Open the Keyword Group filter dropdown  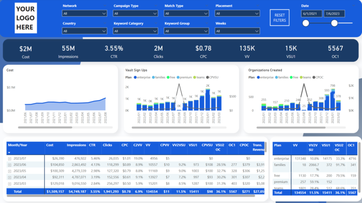[x=186, y=31]
